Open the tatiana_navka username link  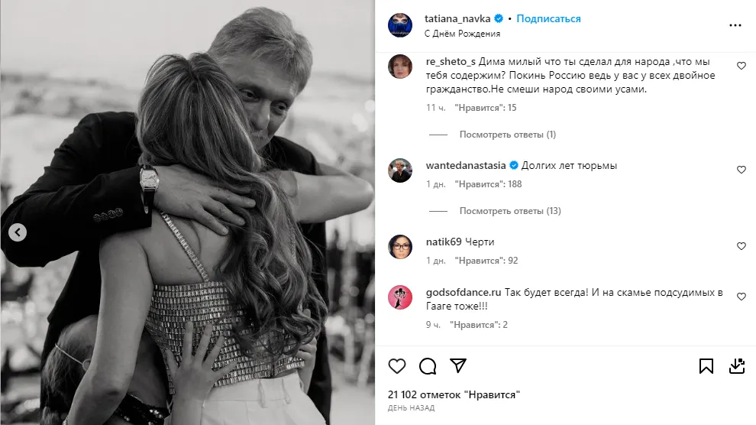point(457,18)
